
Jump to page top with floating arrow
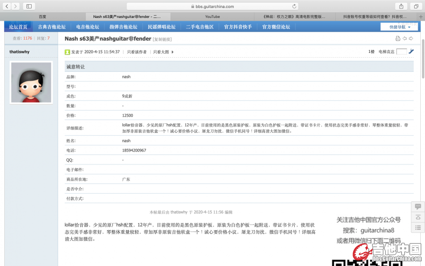(417, 217)
